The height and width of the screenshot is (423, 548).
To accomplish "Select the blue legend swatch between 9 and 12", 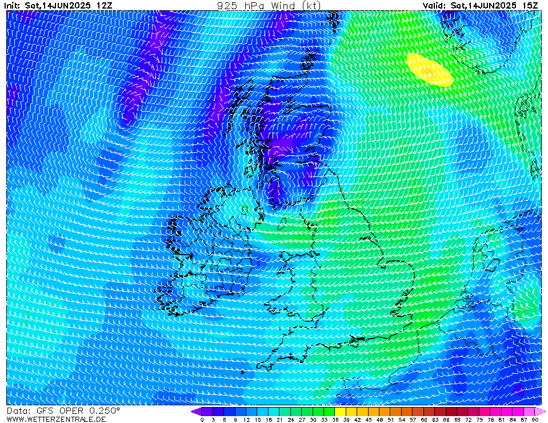I will (x=241, y=412).
